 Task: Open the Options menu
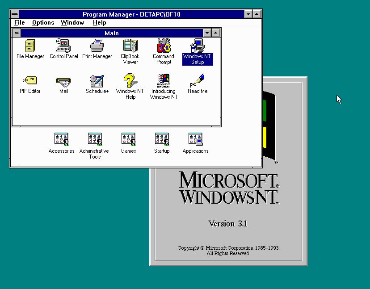tap(43, 23)
